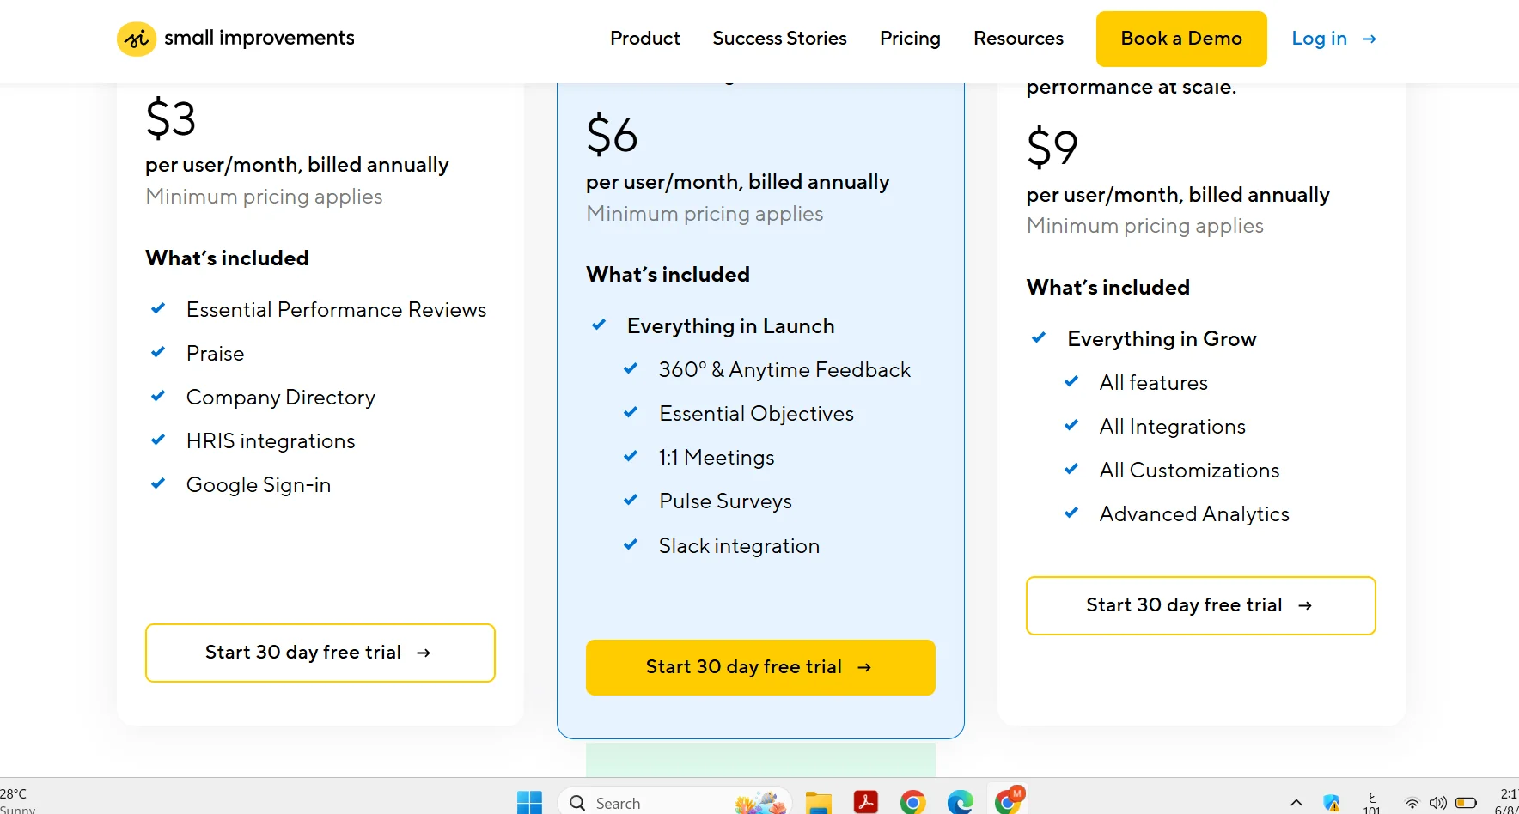Viewport: 1519px width, 814px height.
Task: Click the small improvements brand name text
Action: 259,38
